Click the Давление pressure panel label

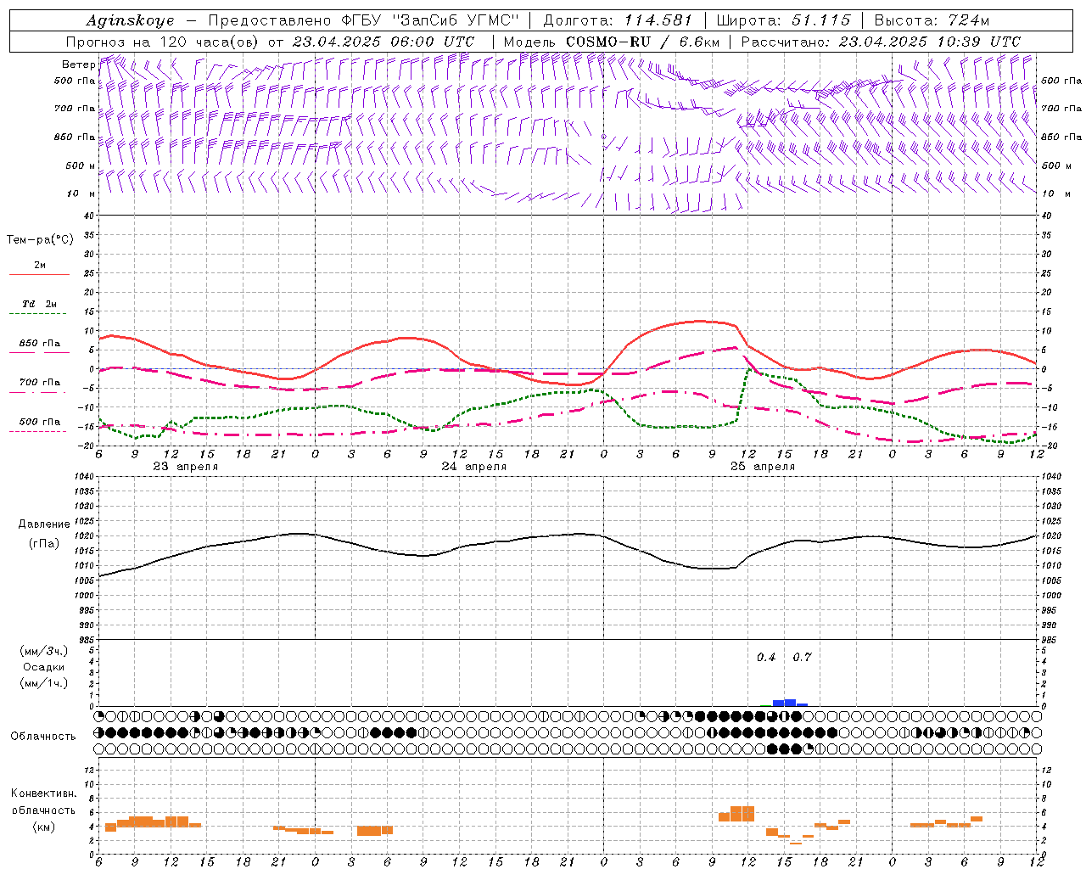[x=44, y=524]
